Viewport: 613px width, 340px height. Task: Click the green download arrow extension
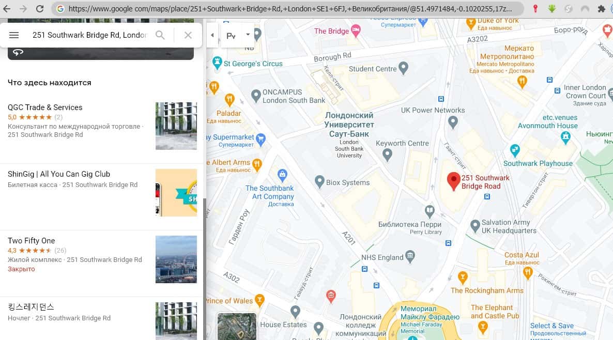pos(552,9)
